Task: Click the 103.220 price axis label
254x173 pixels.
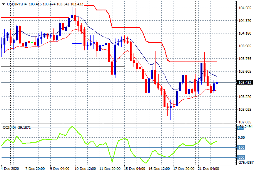Action: tap(245, 96)
